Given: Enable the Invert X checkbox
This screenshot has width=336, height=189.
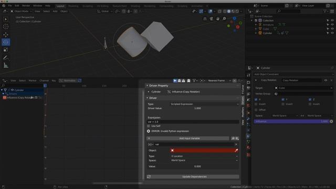Looking at the screenshot, I should (256, 104).
